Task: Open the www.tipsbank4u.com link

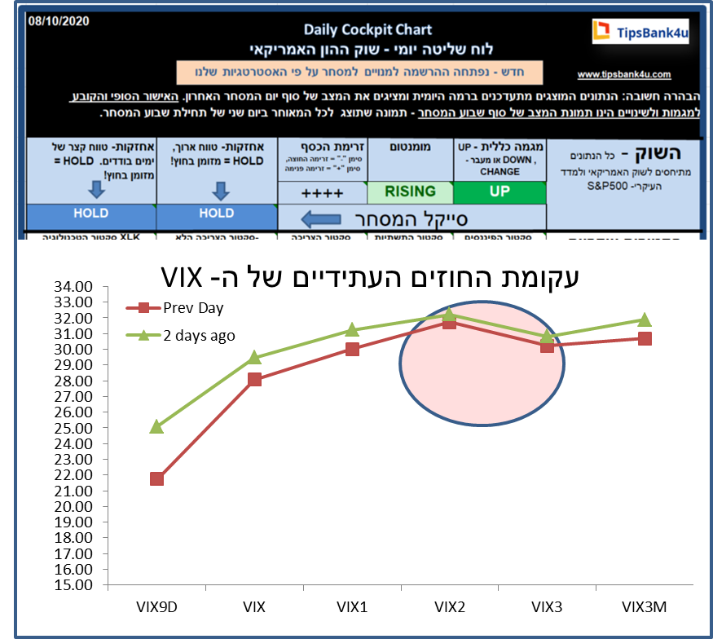Action: click(624, 74)
